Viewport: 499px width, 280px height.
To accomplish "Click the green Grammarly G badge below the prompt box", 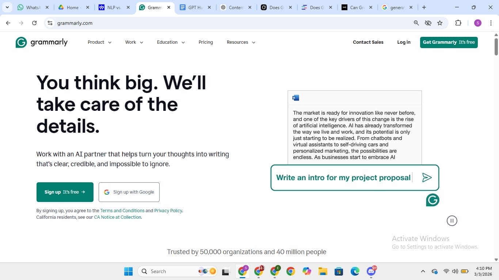I will (433, 200).
